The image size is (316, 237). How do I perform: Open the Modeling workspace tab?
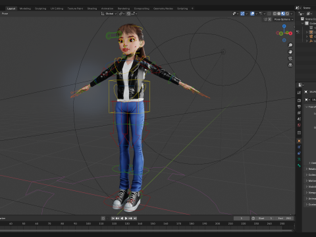click(x=25, y=9)
